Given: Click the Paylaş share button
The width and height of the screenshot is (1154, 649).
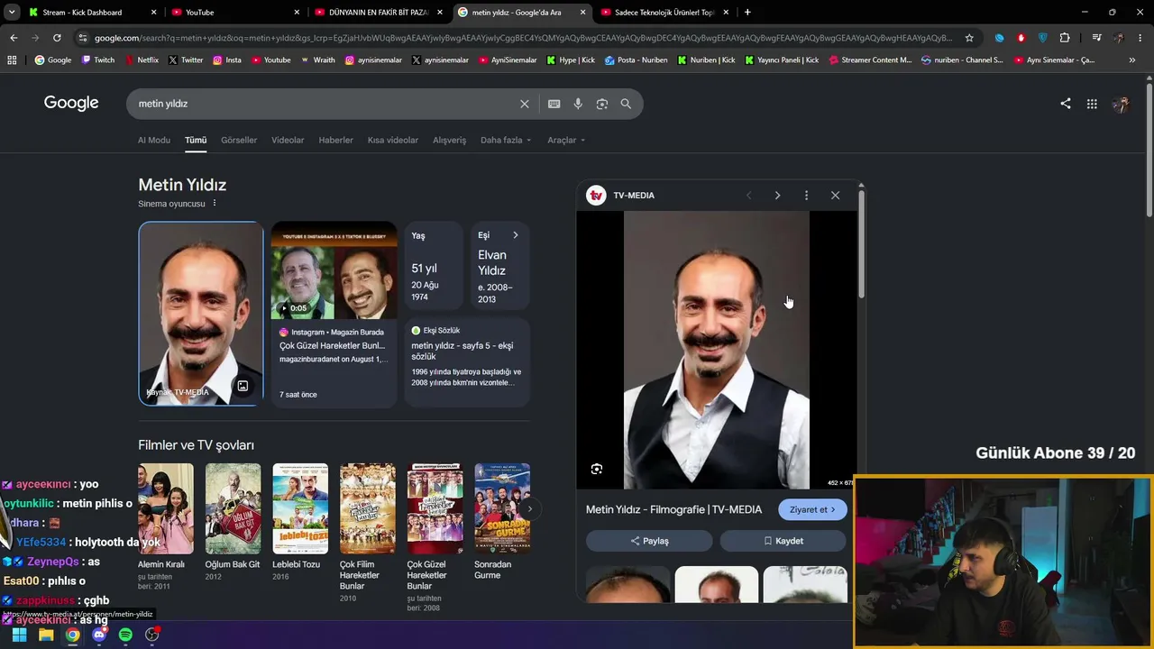Looking at the screenshot, I should [649, 541].
